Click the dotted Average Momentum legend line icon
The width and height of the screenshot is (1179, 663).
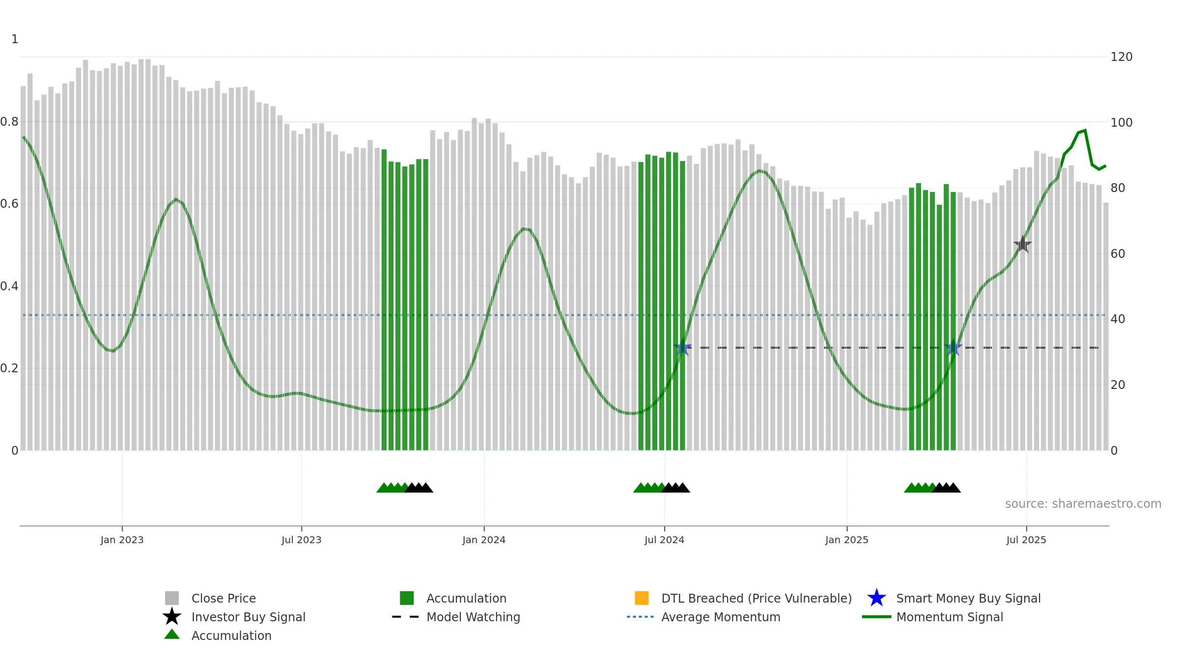tap(641, 617)
